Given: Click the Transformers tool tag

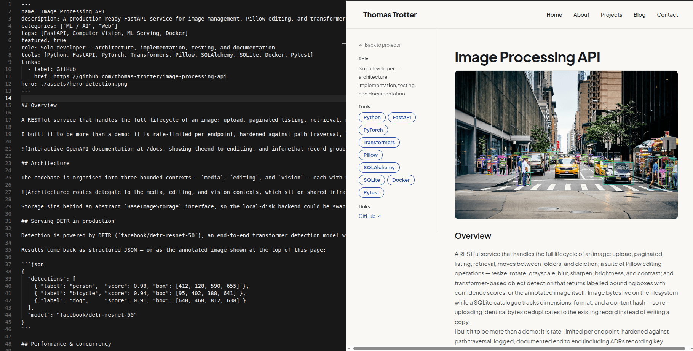Looking at the screenshot, I should pos(379,142).
